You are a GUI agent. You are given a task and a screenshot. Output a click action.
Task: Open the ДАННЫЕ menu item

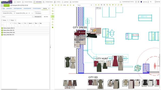pos(65,2)
